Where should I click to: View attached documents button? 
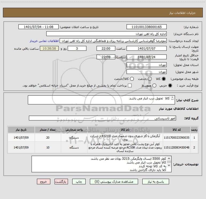(114, 182)
